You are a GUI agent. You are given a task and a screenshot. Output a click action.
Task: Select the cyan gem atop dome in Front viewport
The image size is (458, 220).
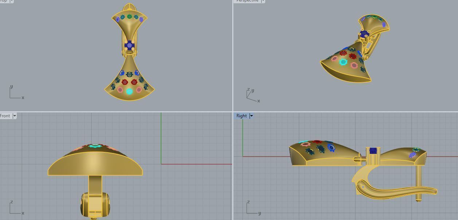click(x=95, y=146)
